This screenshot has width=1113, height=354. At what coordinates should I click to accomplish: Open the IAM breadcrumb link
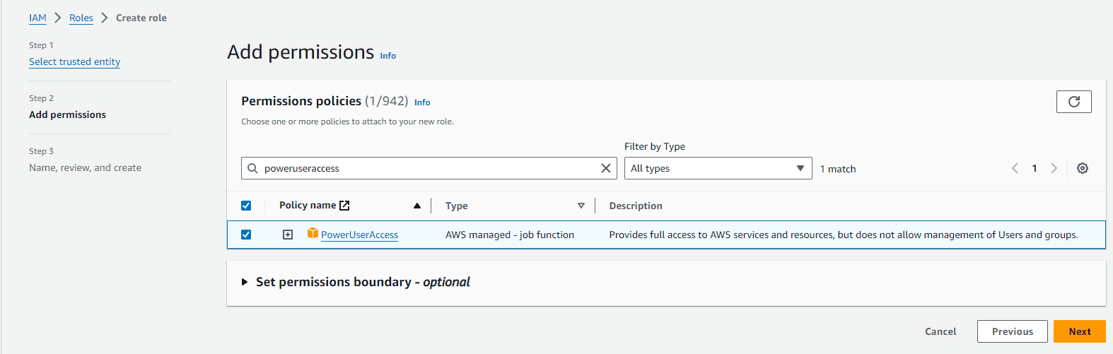pos(37,18)
